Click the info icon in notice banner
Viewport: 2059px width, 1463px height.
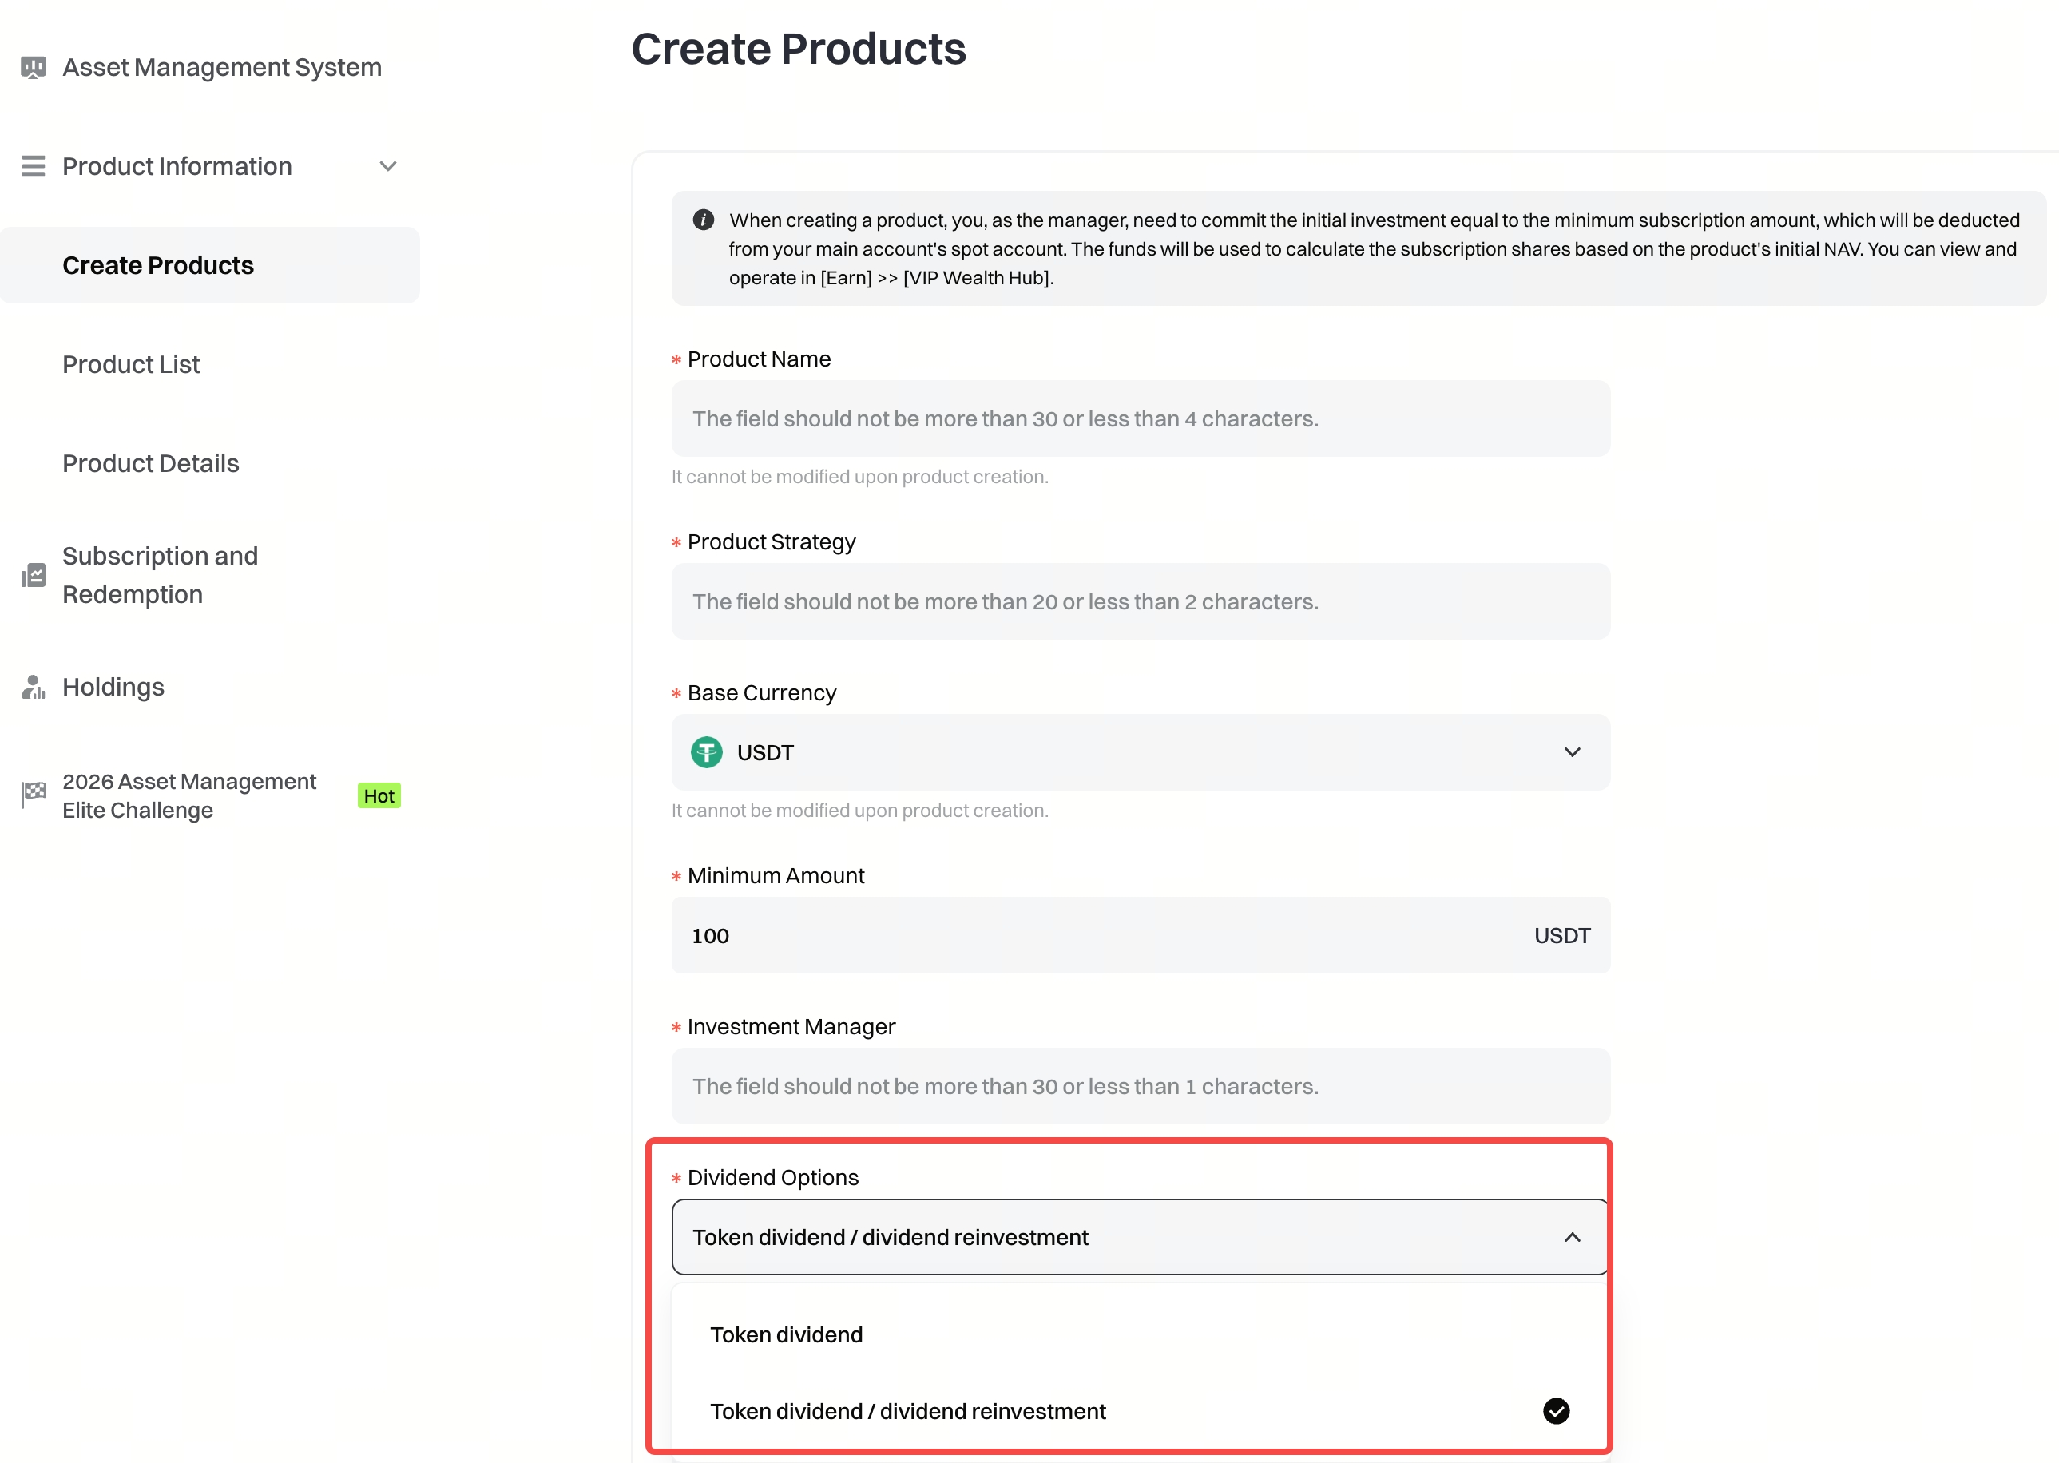point(704,220)
